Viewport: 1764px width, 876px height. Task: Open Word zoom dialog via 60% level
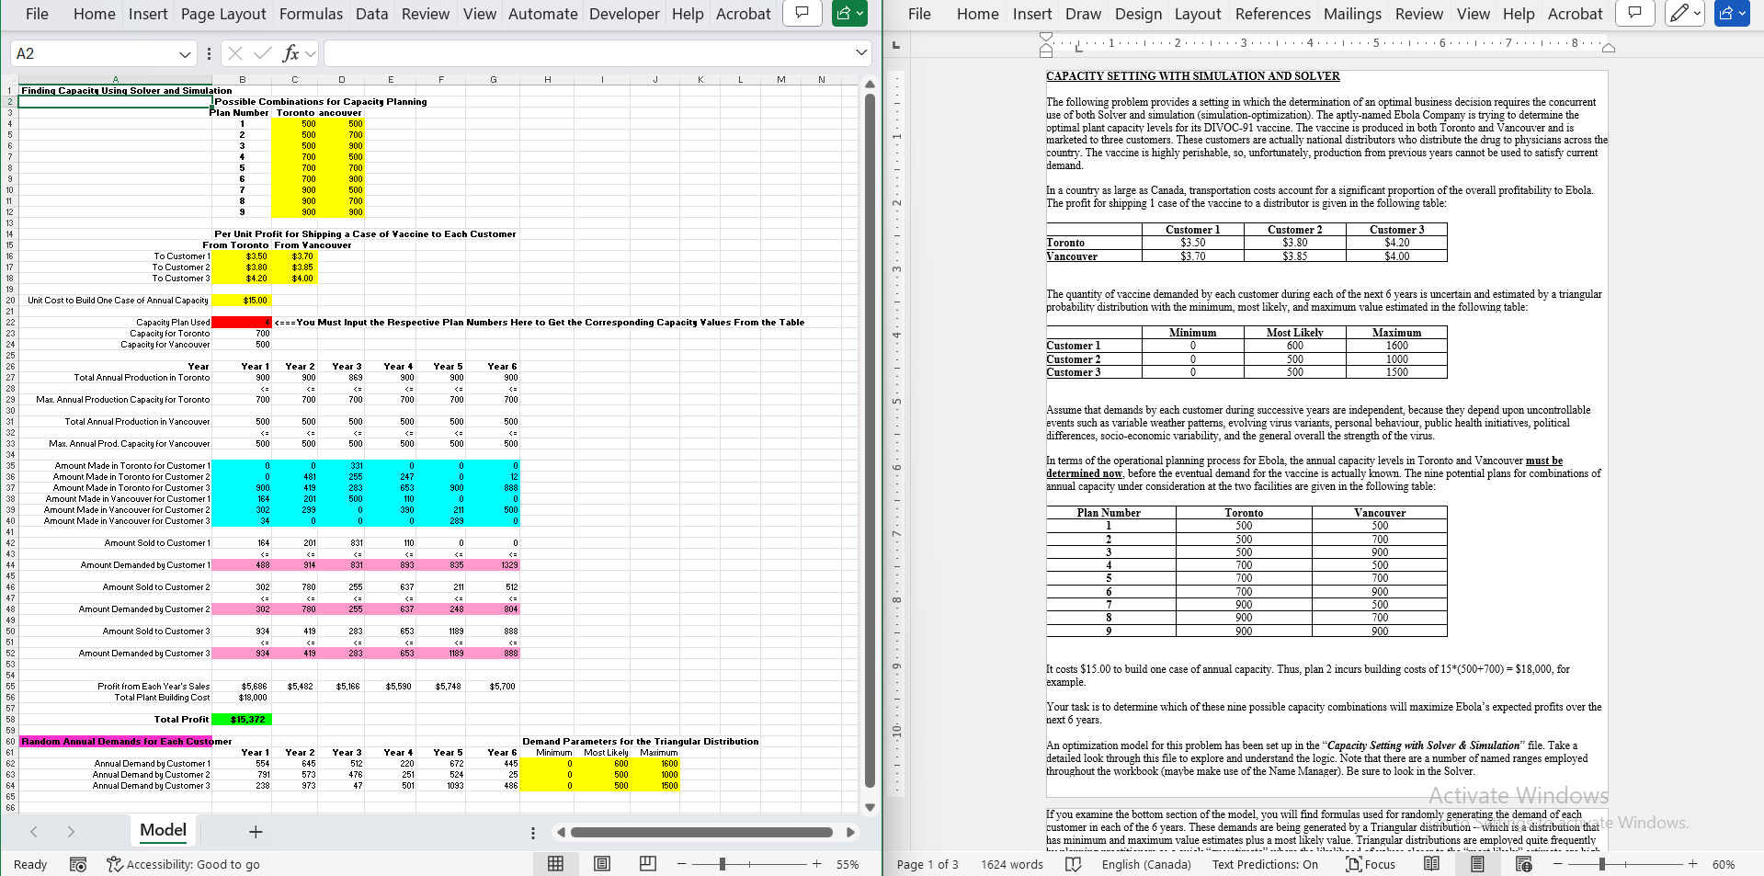coord(1724,864)
